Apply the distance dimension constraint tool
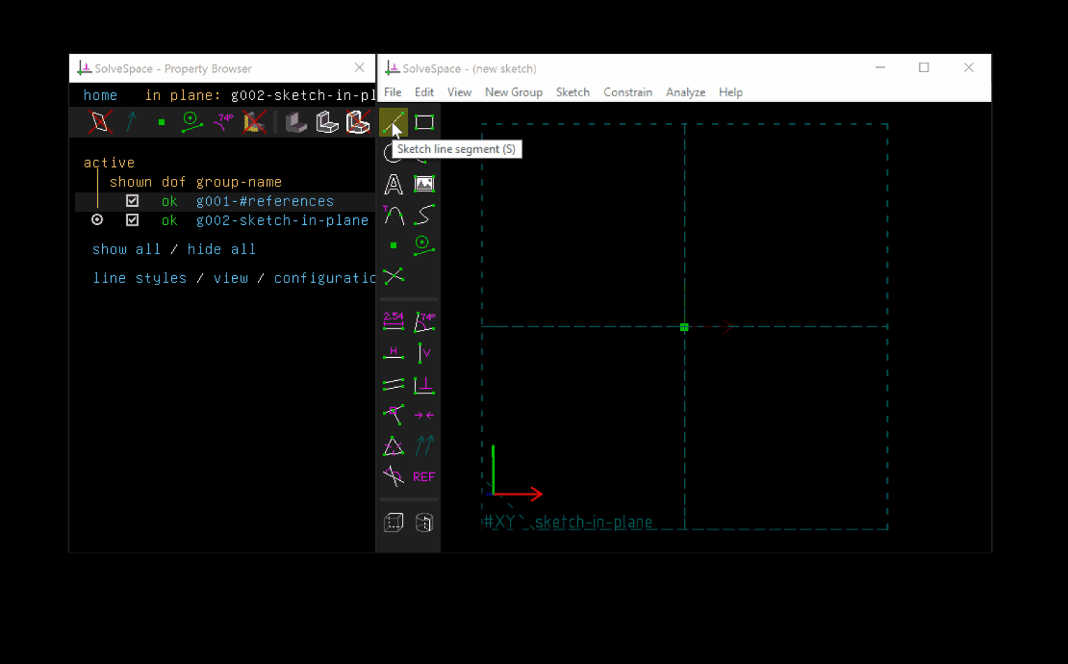This screenshot has width=1068, height=664. click(394, 321)
